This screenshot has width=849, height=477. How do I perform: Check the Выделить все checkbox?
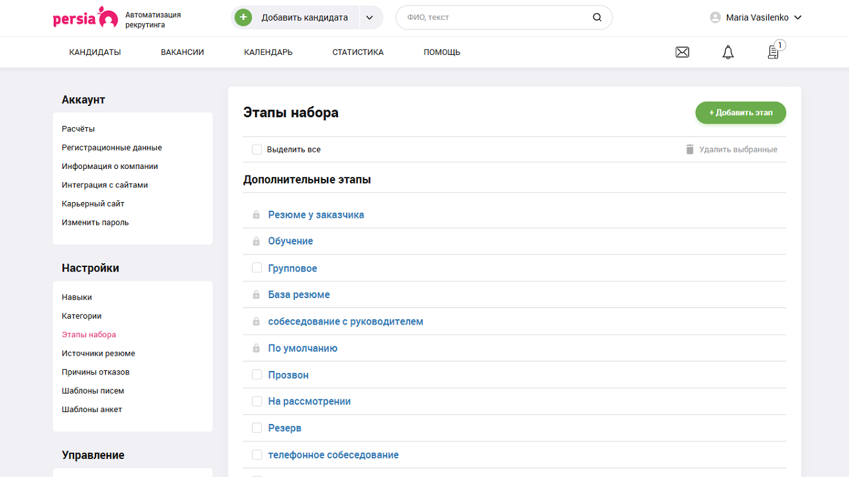tap(256, 149)
